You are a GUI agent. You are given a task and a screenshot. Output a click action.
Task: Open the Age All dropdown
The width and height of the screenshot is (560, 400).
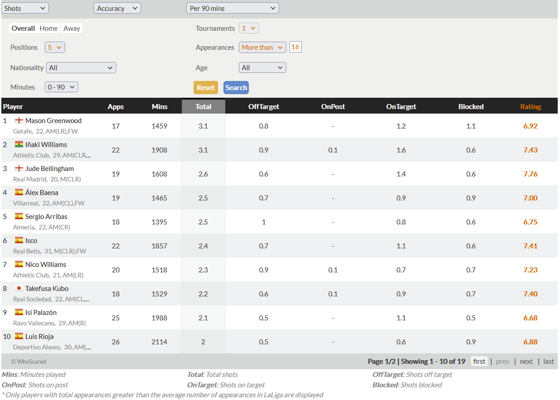coord(262,67)
